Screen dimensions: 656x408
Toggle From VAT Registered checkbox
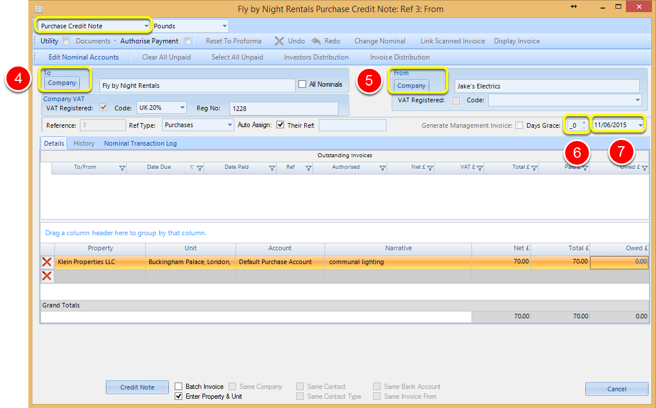[x=456, y=101]
